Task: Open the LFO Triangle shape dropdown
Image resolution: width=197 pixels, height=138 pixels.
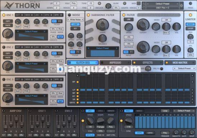Action: (x=100, y=127)
